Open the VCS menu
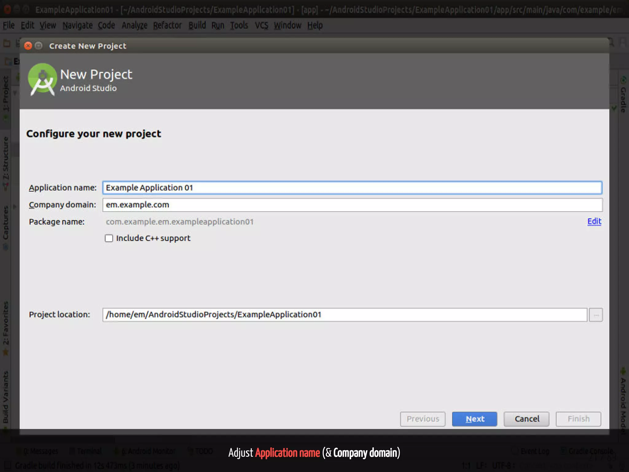The width and height of the screenshot is (629, 472). [x=261, y=25]
